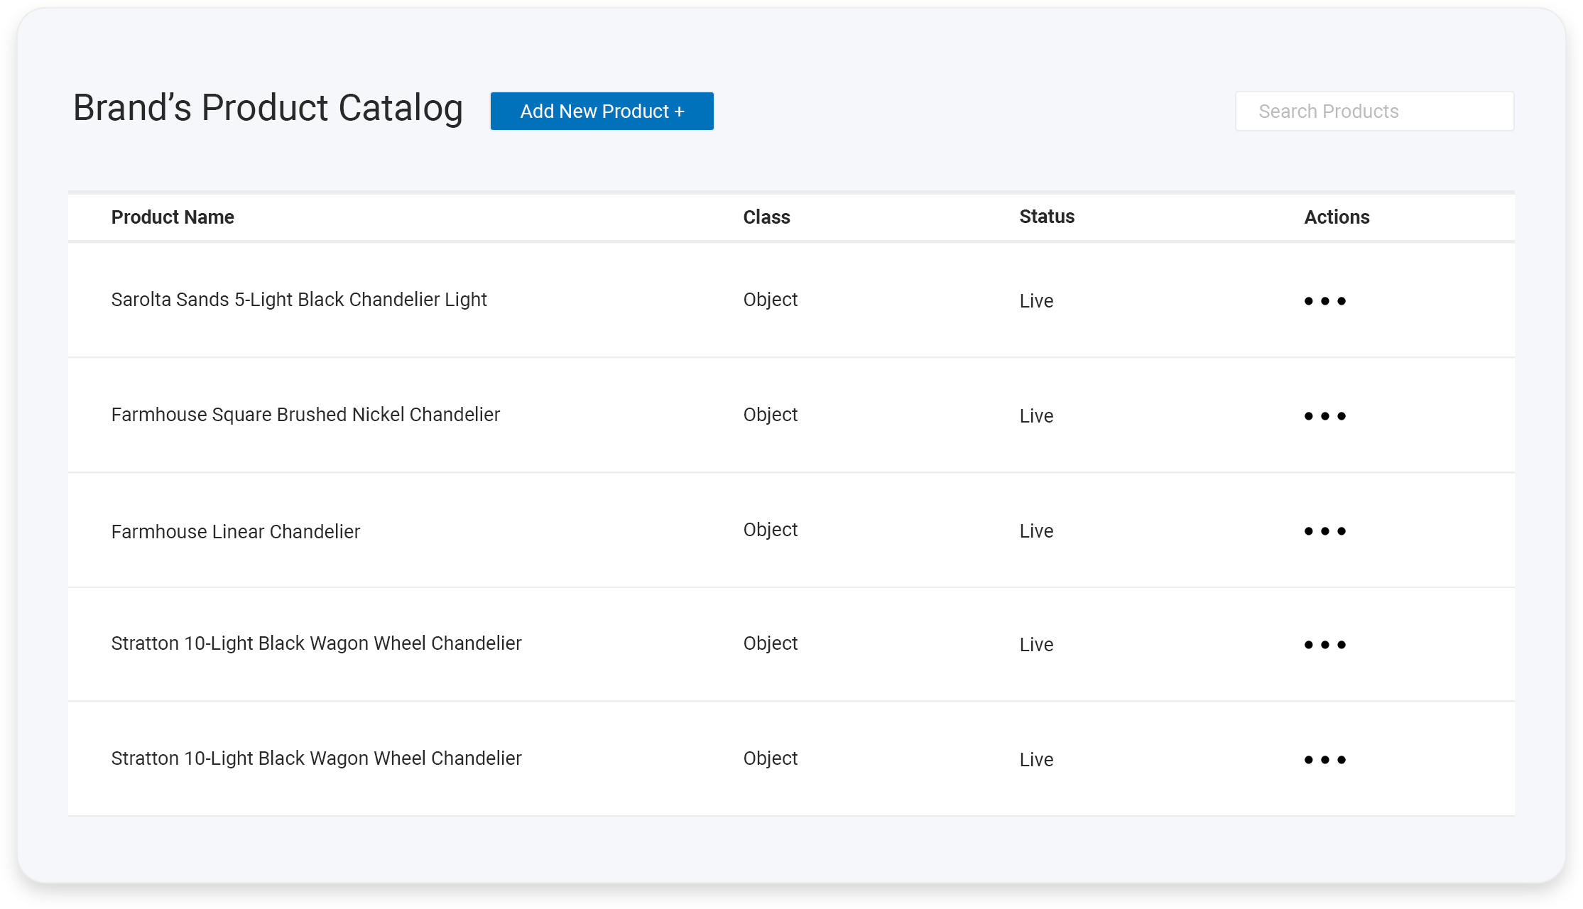Open Sarolta Sands 5-Light Black Chandelier Light
Image resolution: width=1583 pixels, height=909 pixels.
click(x=299, y=300)
